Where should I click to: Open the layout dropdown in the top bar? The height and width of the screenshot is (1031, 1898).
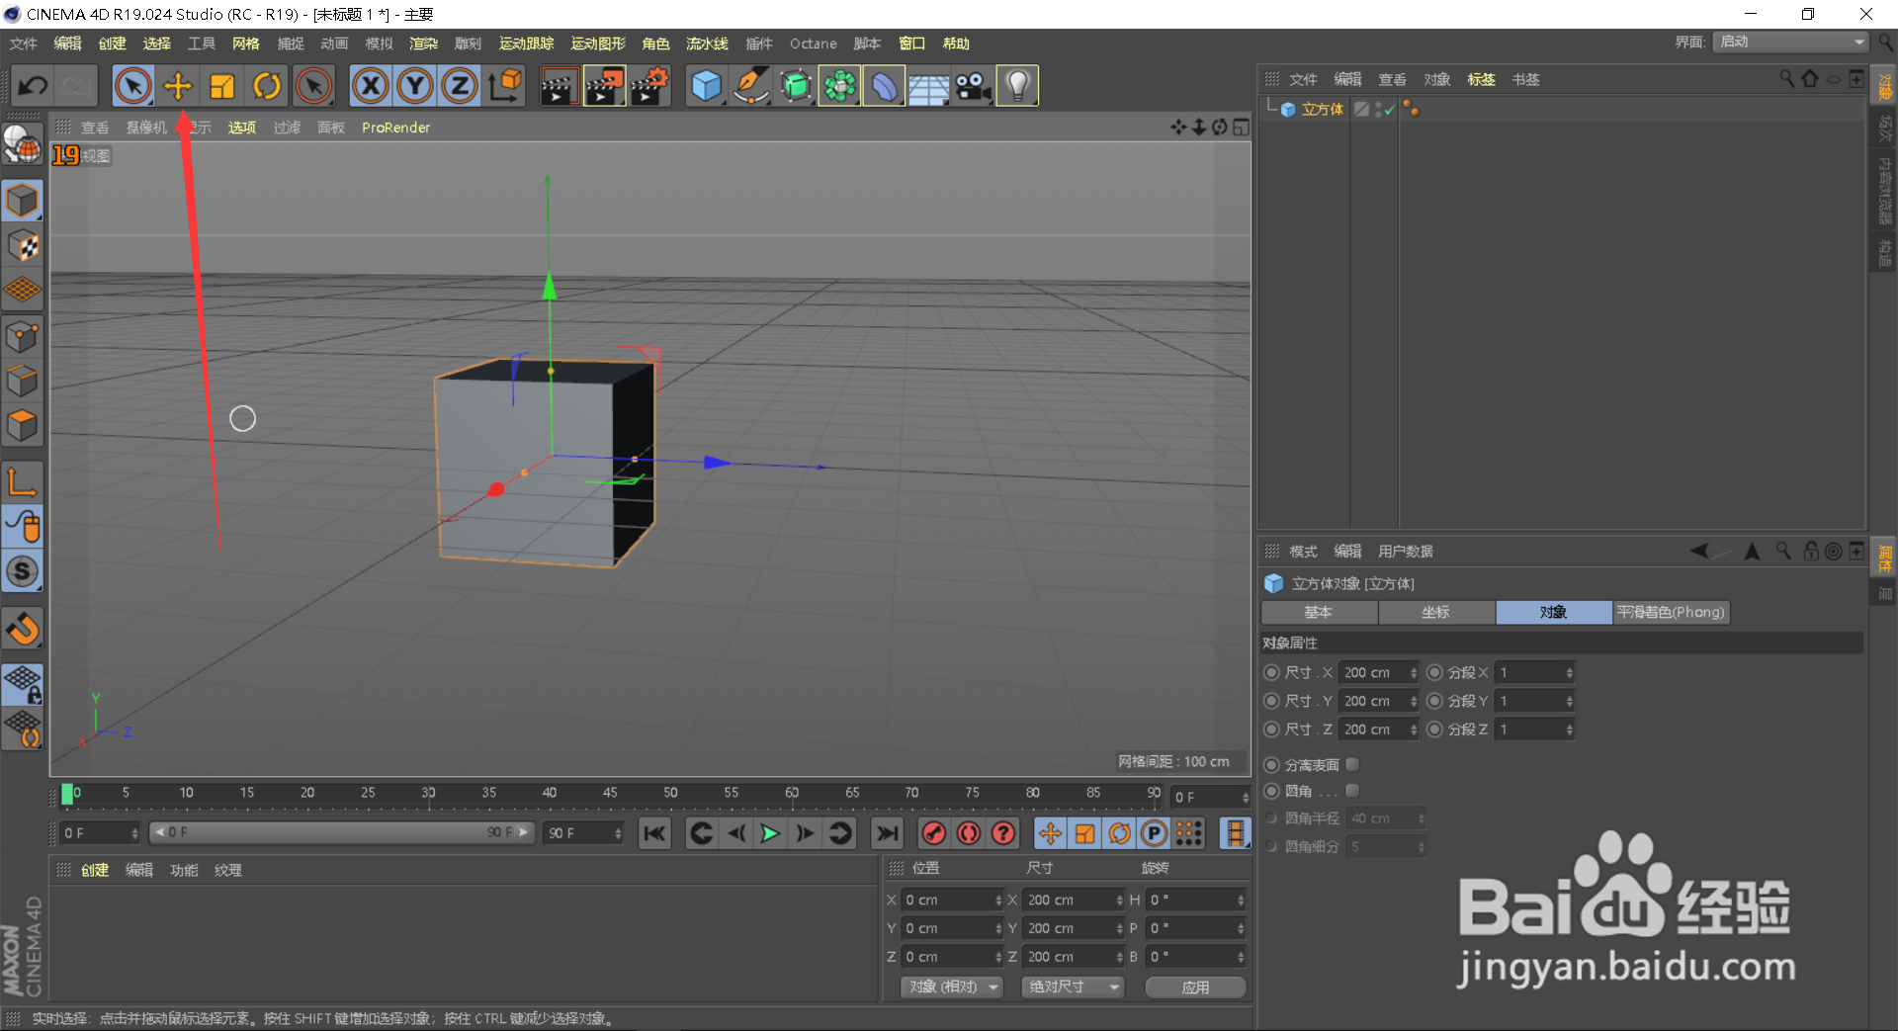click(x=1791, y=42)
